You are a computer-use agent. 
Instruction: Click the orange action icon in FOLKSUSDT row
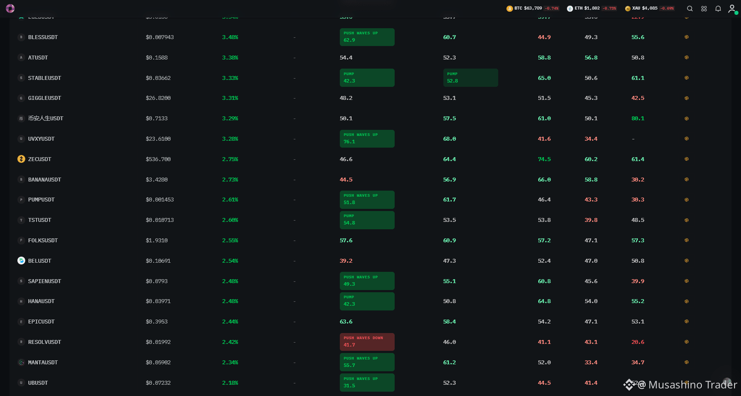click(x=687, y=240)
